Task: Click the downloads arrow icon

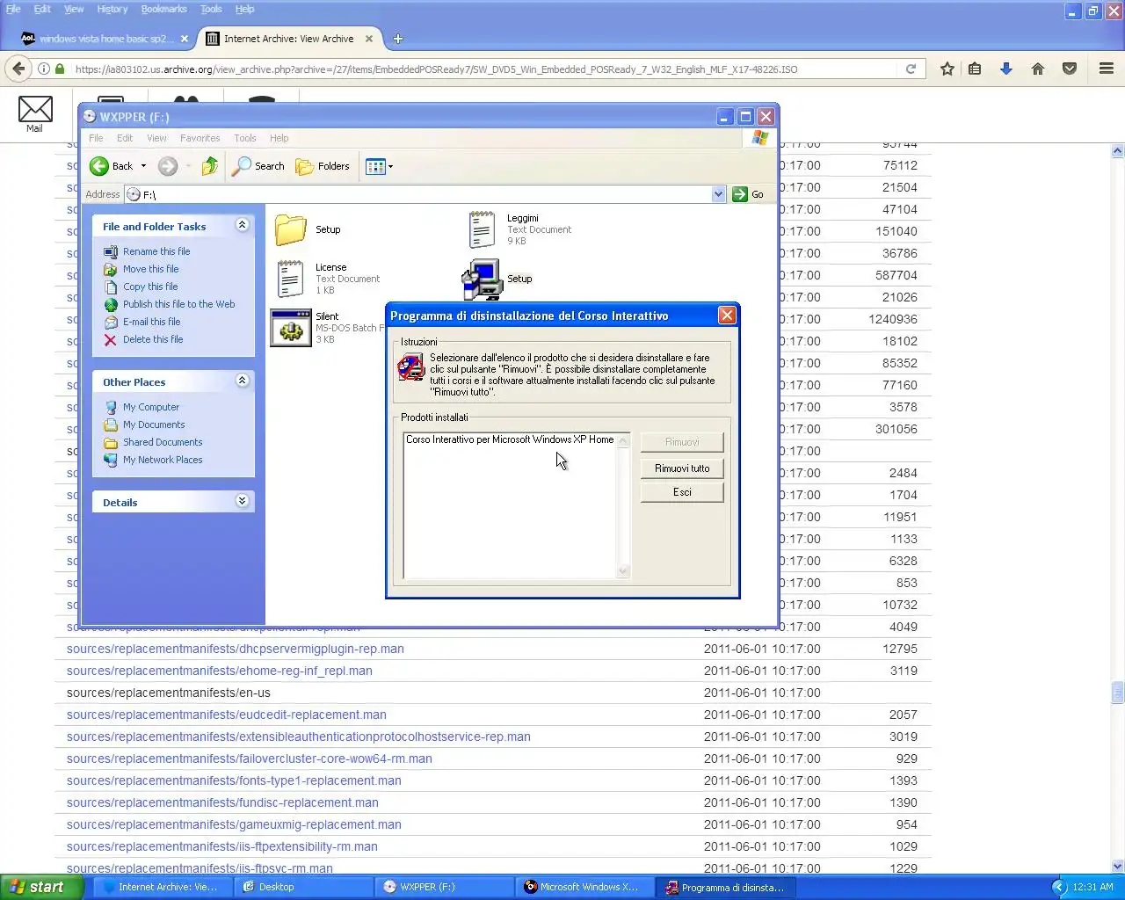Action: (1006, 69)
